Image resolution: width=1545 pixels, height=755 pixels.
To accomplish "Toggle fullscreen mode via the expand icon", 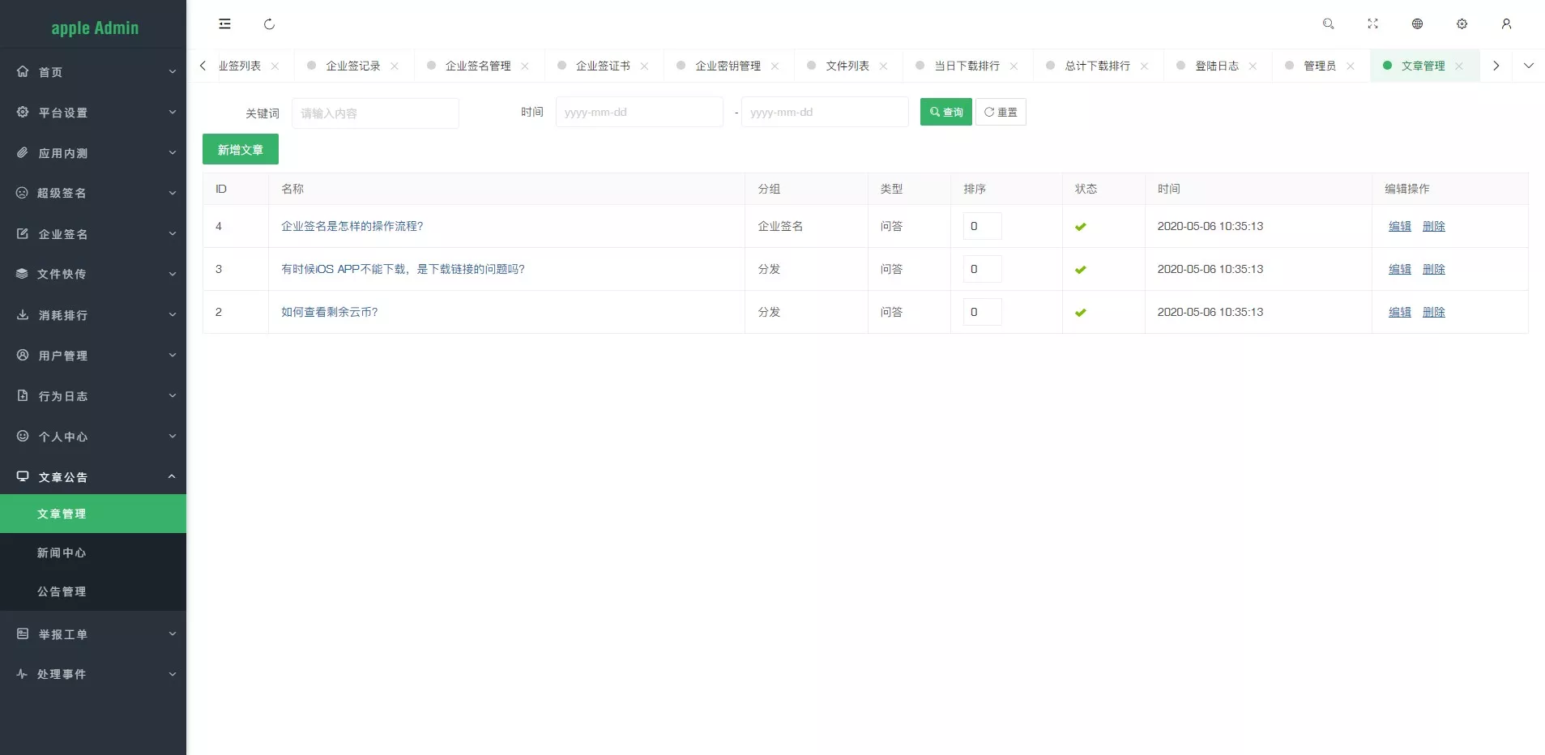I will [x=1372, y=23].
